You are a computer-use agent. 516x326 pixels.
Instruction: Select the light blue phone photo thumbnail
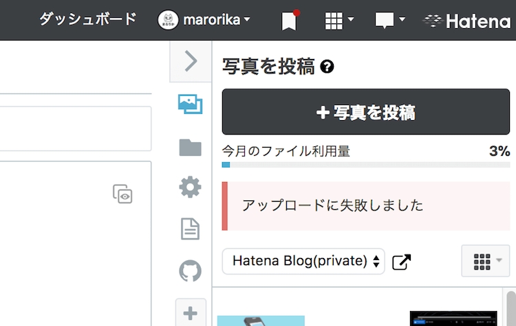[261, 321]
